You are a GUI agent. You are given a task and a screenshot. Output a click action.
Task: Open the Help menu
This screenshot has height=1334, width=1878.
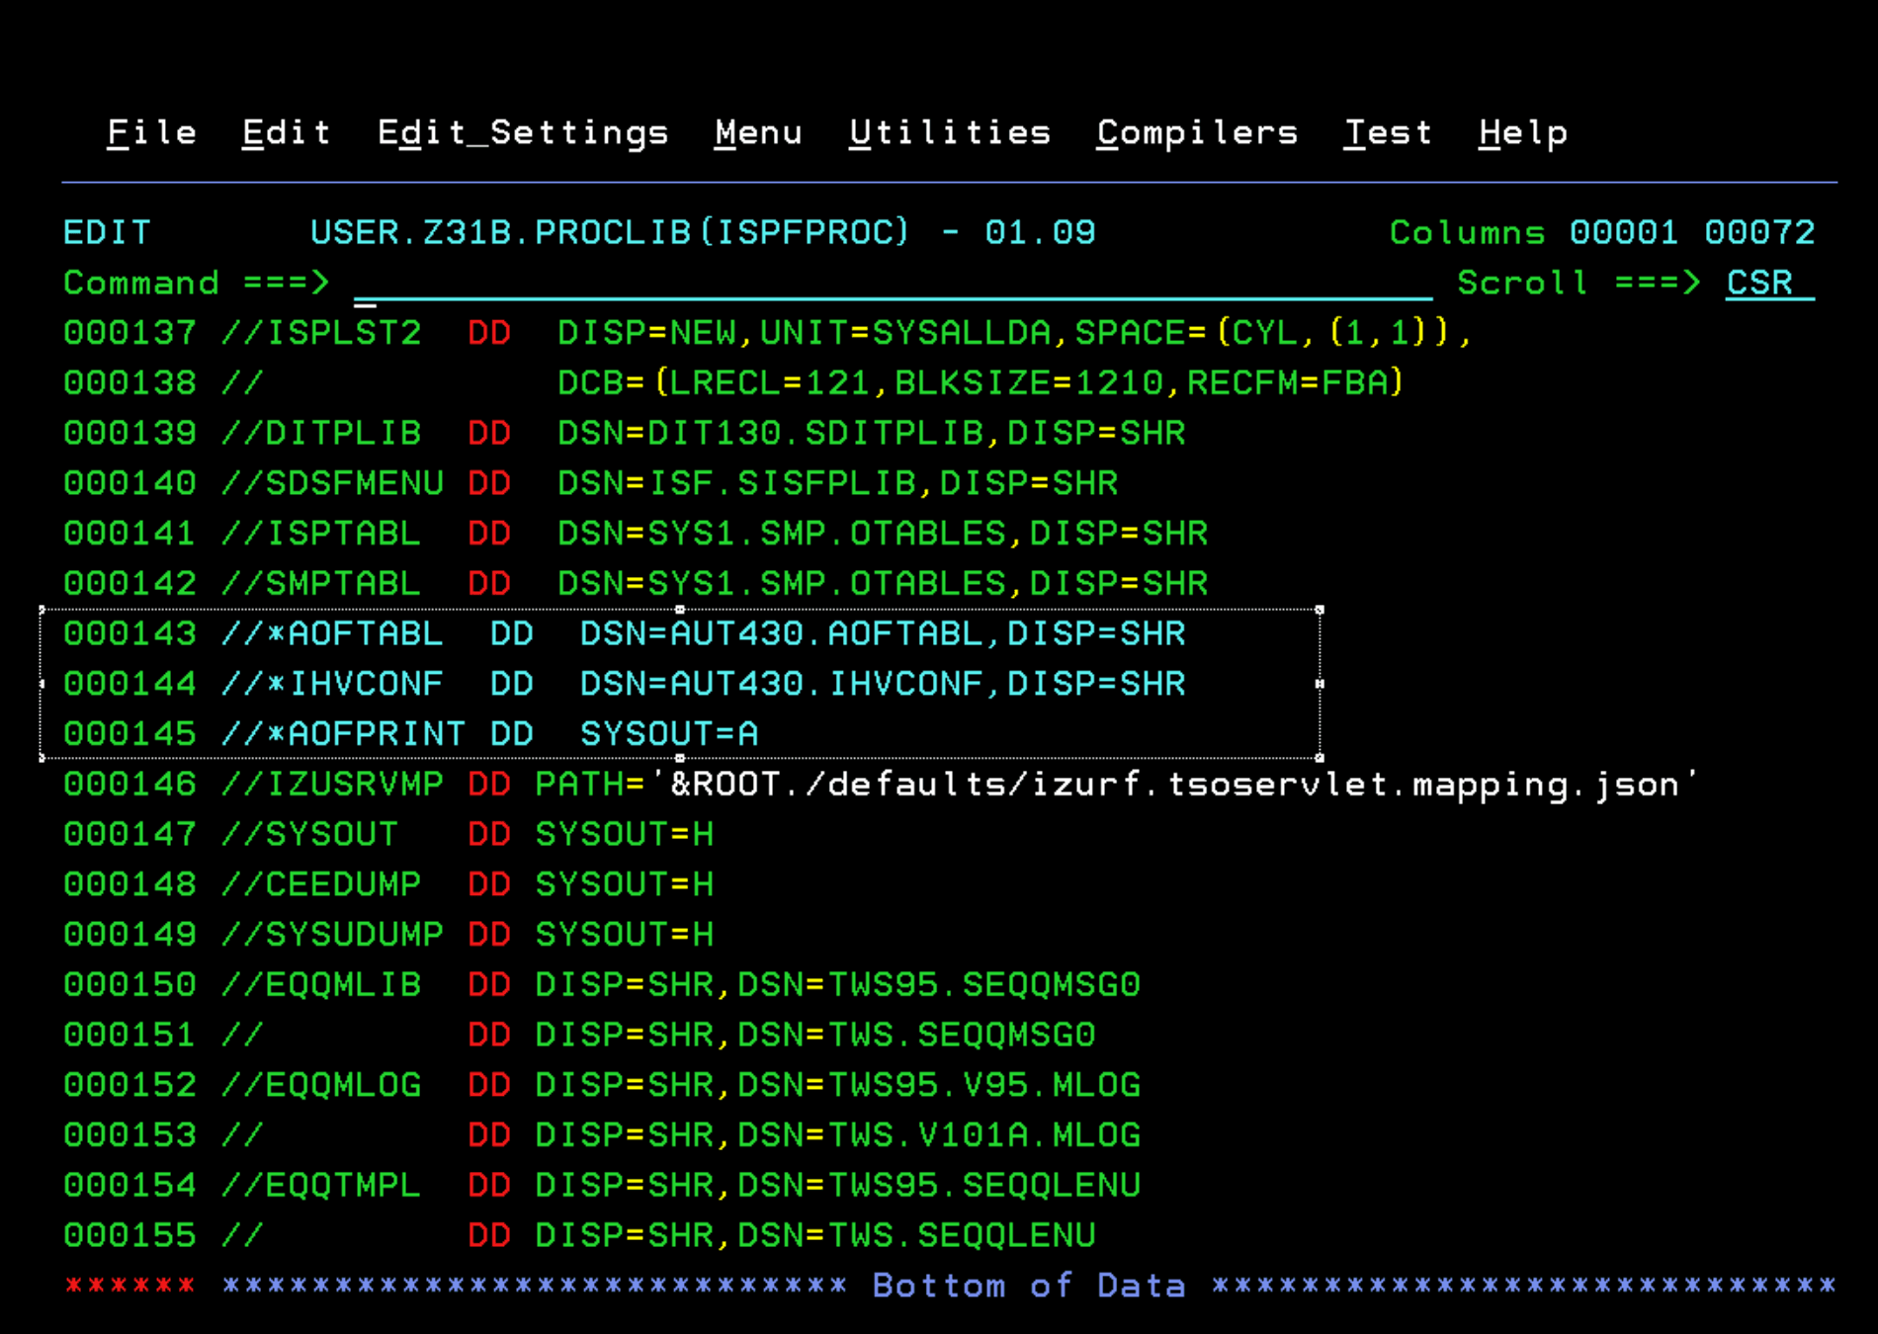click(x=1522, y=132)
